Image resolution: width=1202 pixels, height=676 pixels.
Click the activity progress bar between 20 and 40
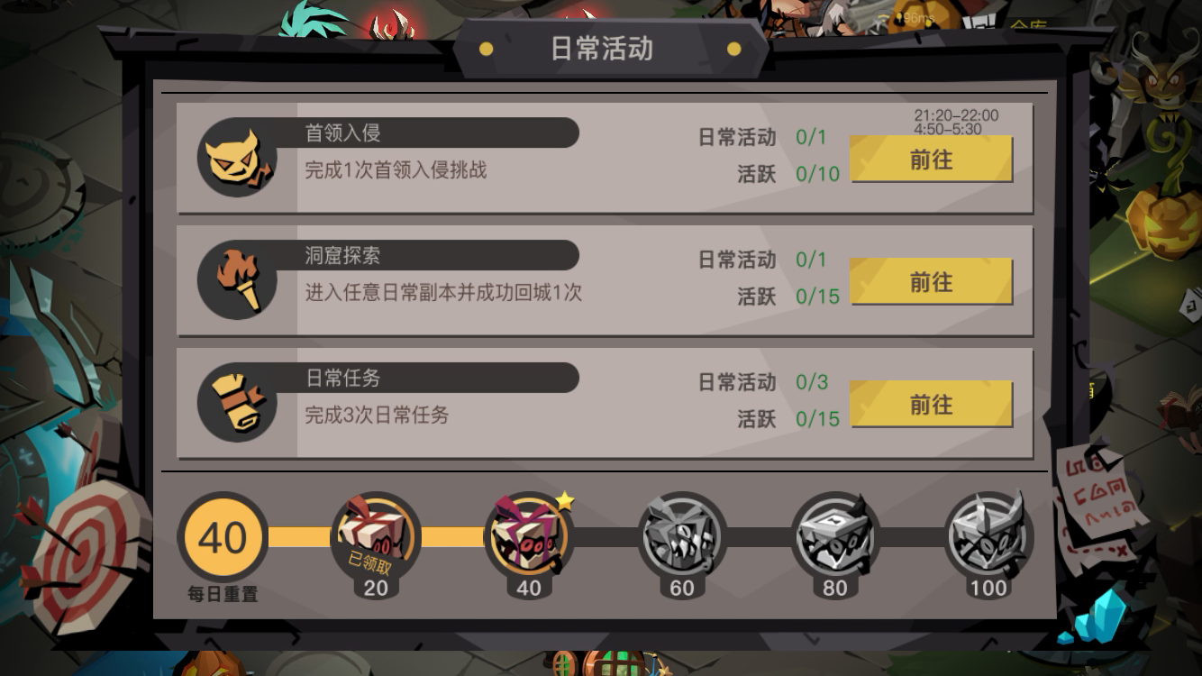(x=452, y=537)
